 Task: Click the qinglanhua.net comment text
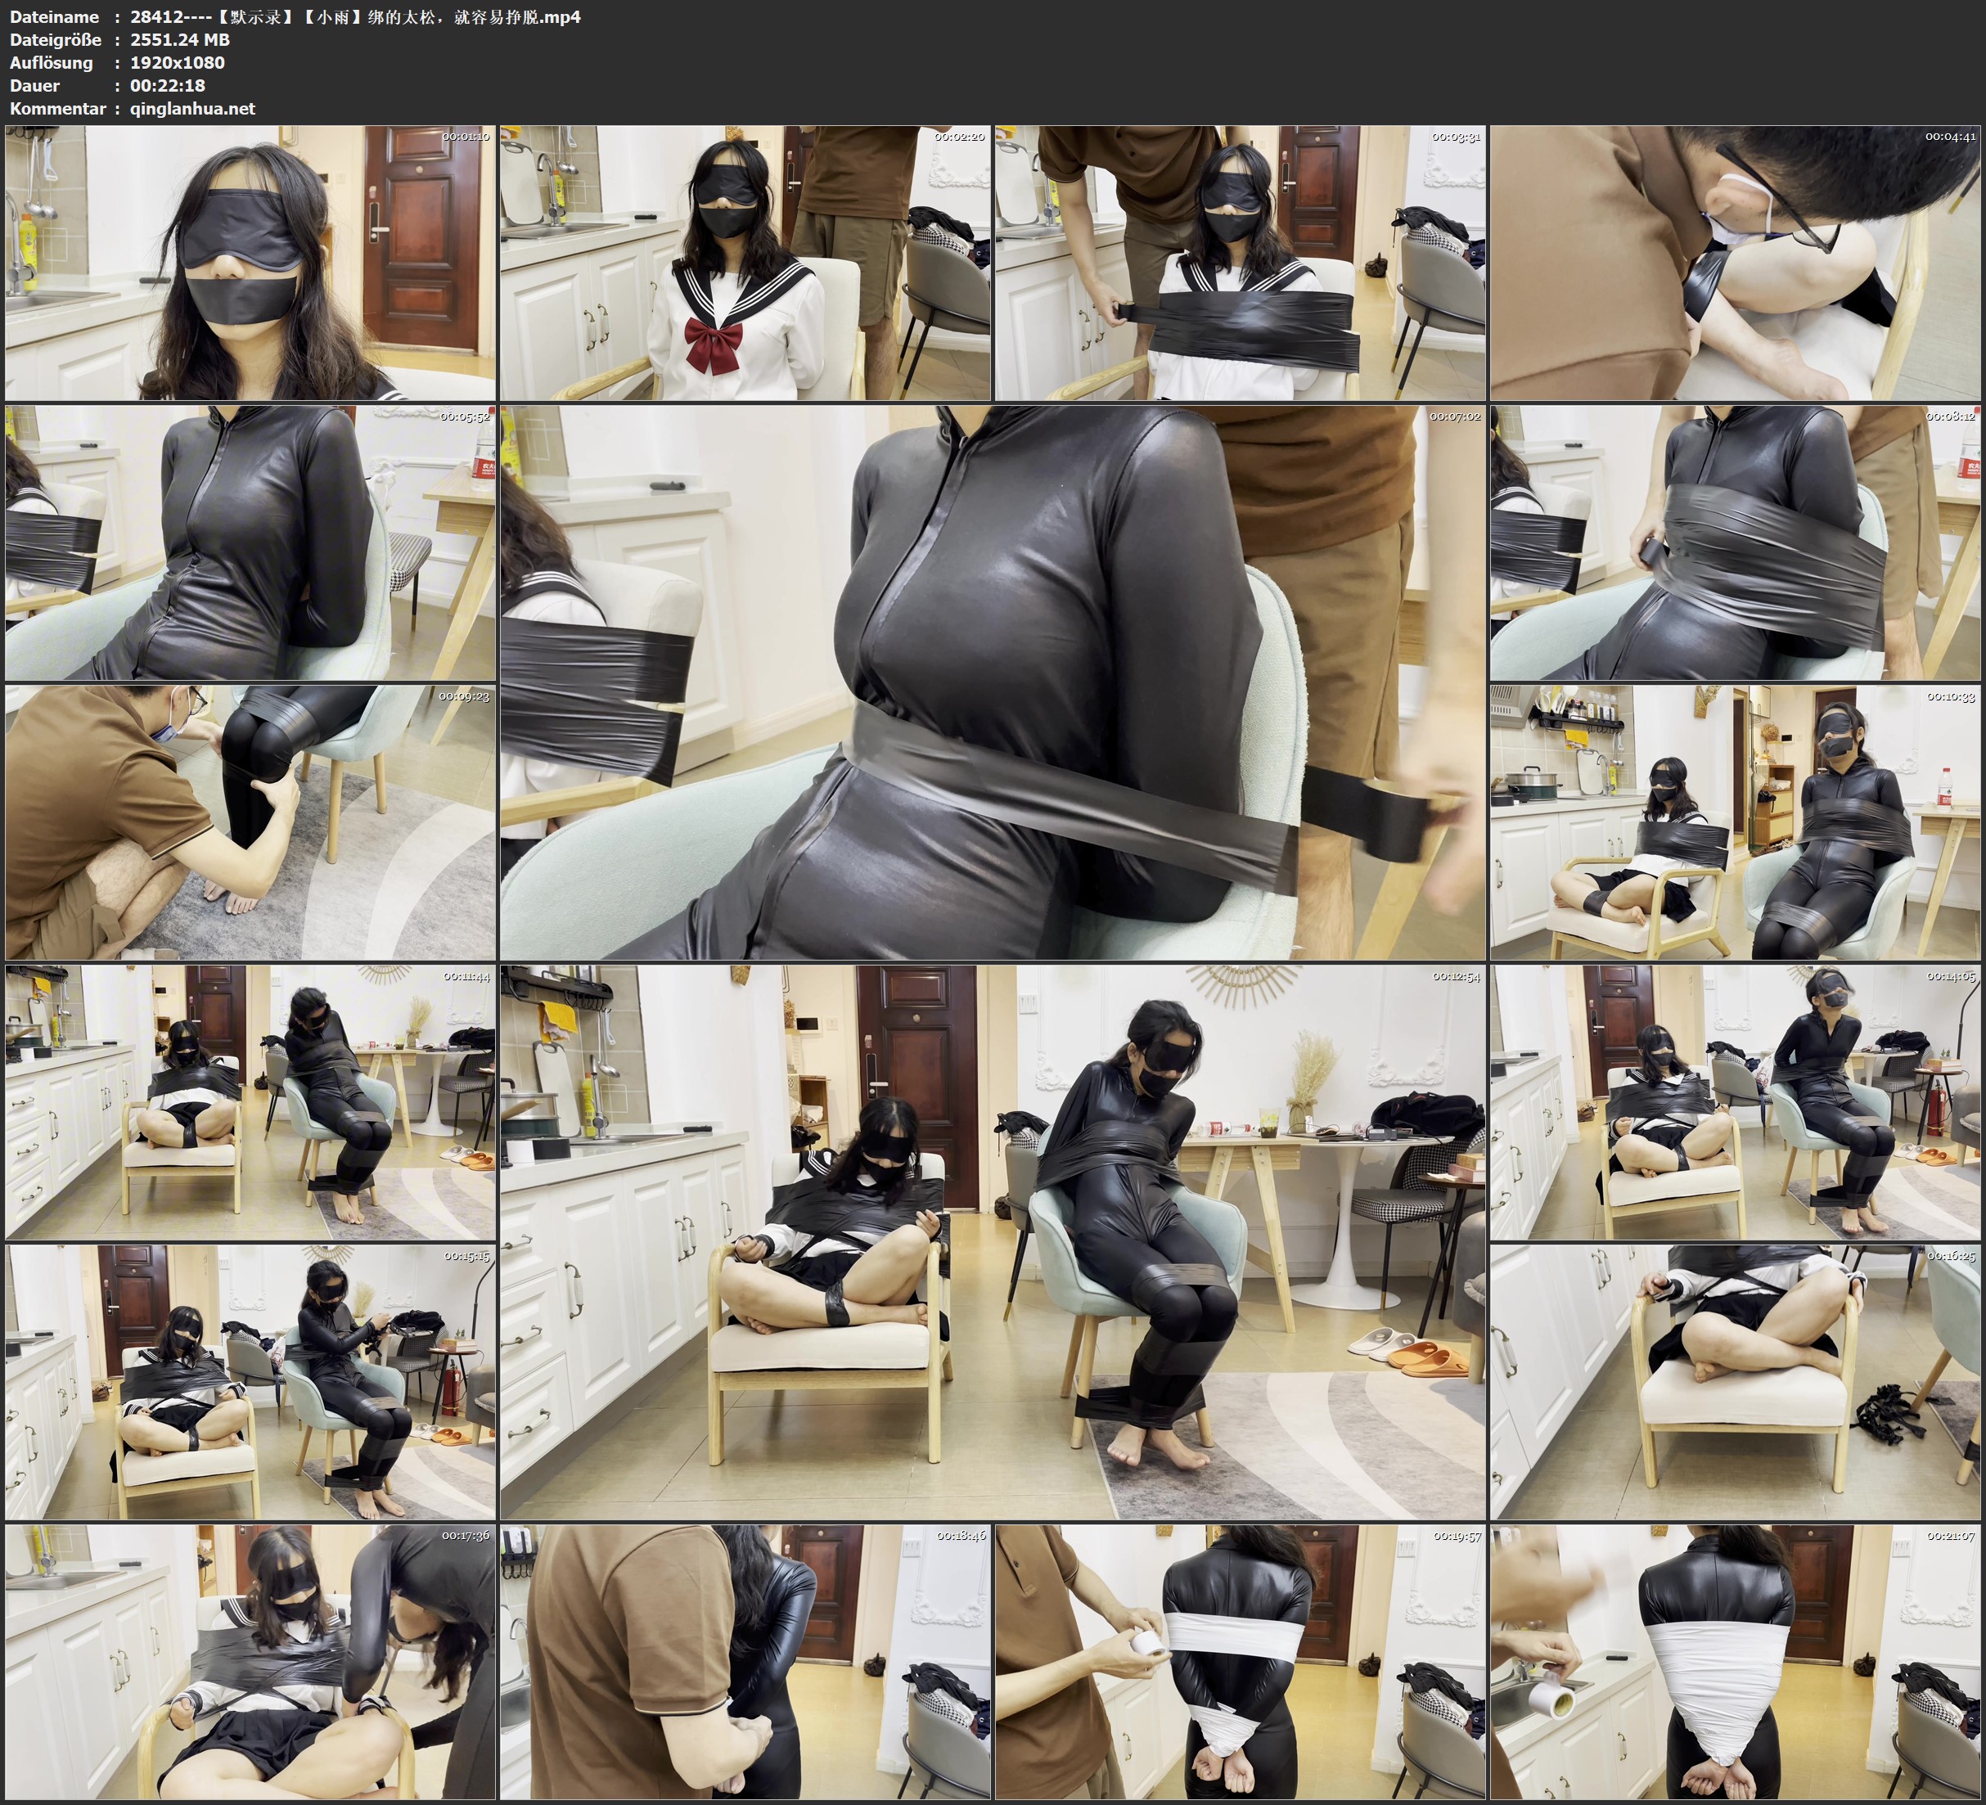[192, 108]
